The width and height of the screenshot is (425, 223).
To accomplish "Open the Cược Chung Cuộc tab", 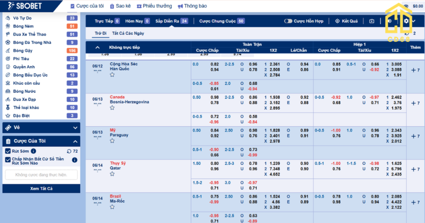I will 222,21.
